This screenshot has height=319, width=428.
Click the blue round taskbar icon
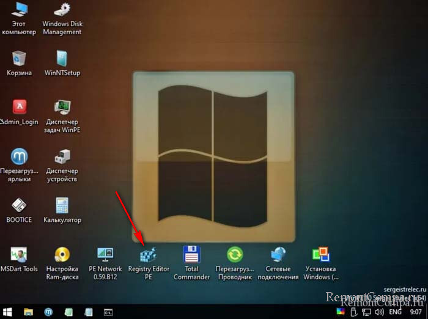(x=48, y=312)
